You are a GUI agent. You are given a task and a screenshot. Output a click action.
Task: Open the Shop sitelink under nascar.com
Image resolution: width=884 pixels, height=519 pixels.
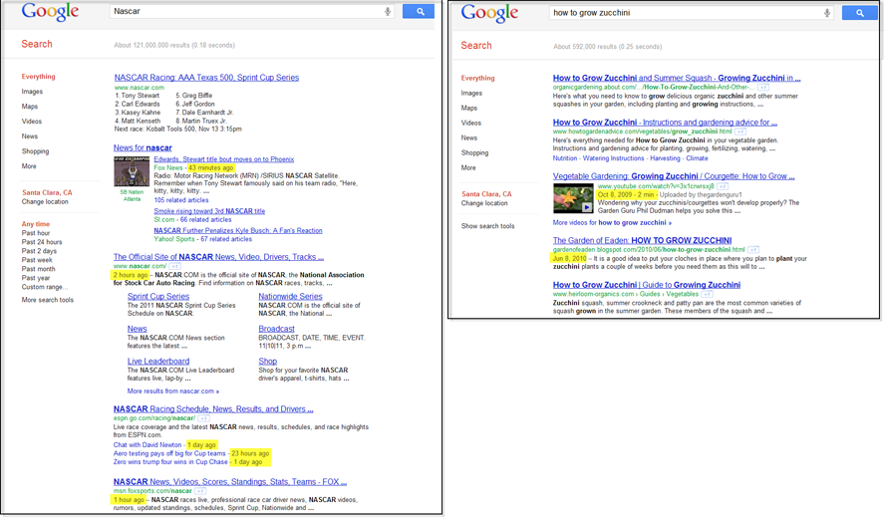268,362
